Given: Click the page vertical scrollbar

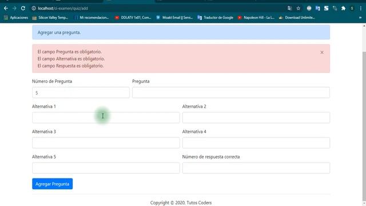Looking at the screenshot, I should 364,126.
